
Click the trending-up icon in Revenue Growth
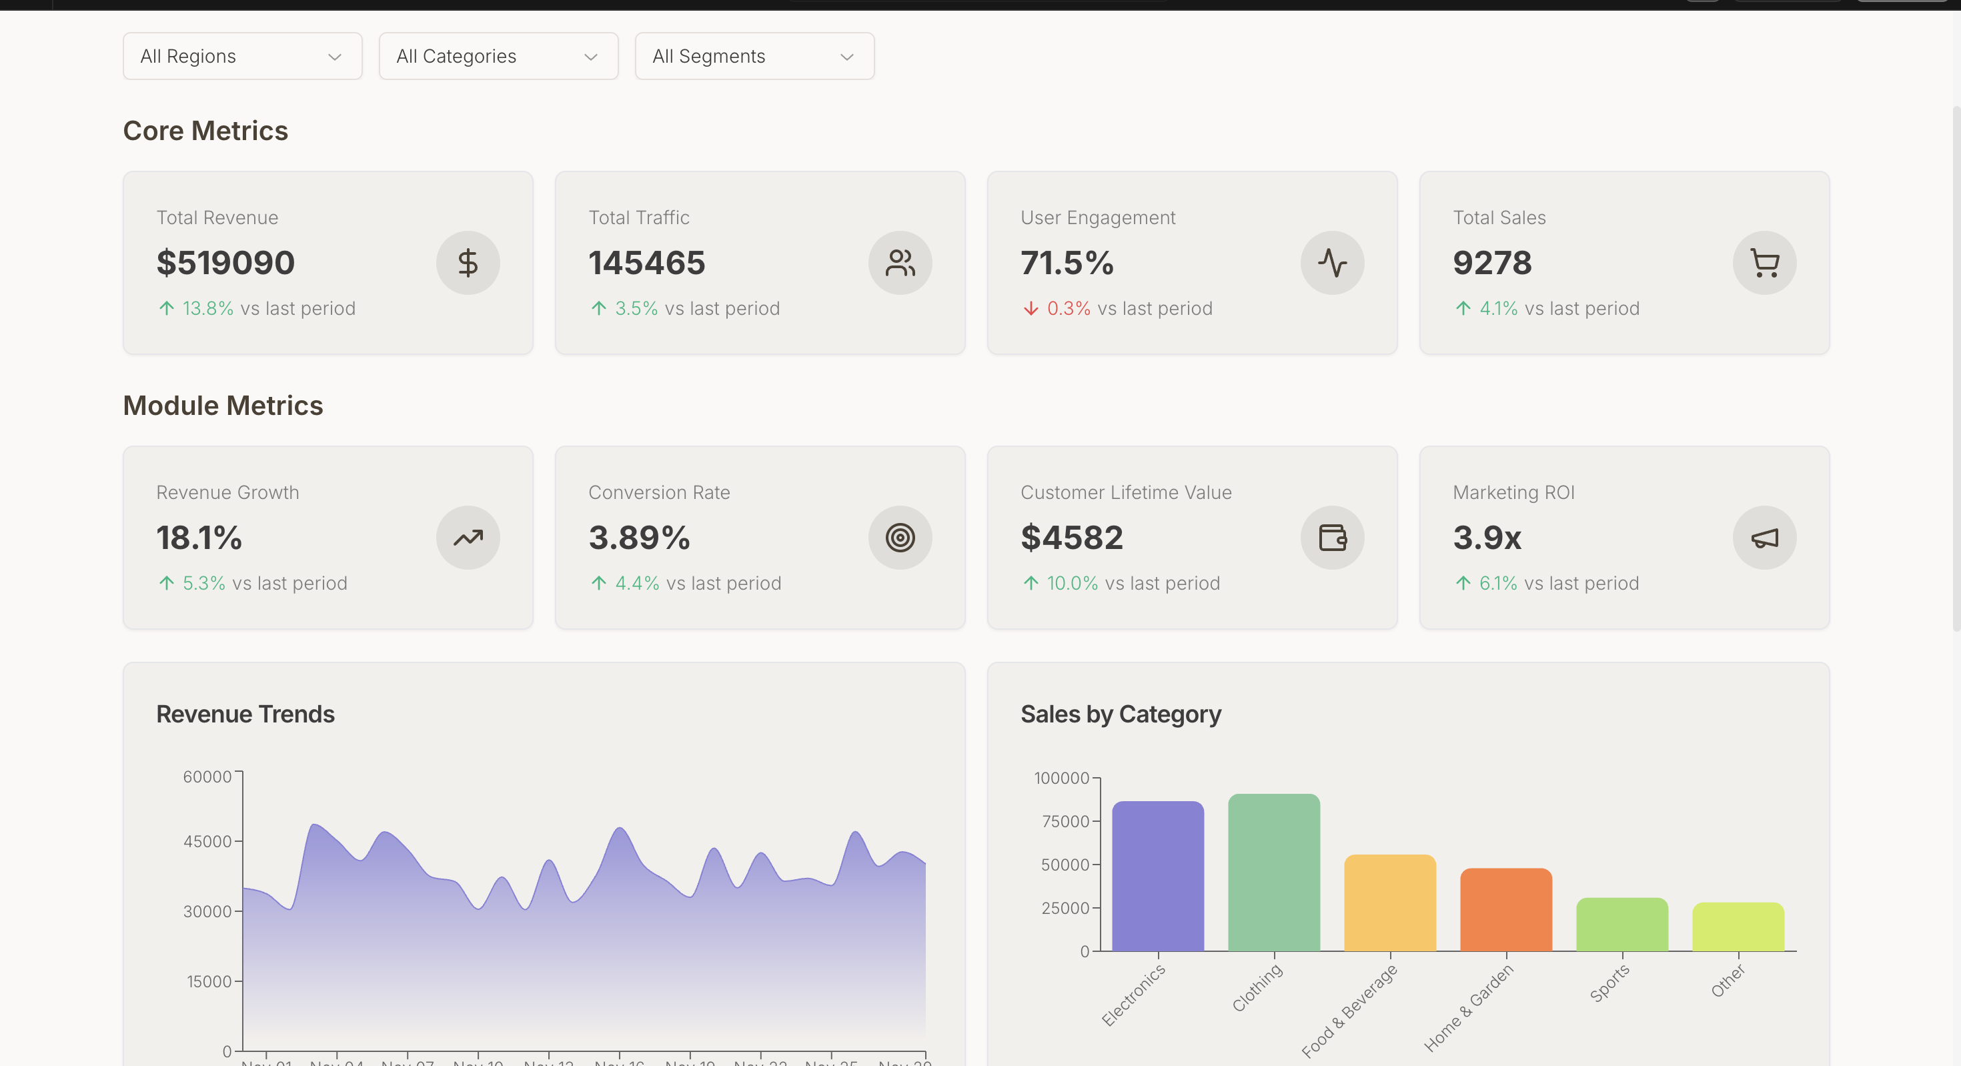pos(468,538)
